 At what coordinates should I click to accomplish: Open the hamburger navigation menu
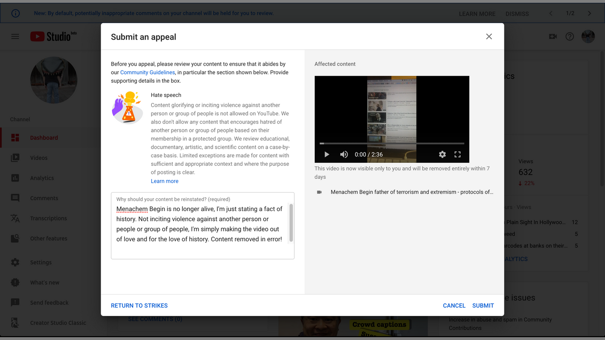click(15, 36)
